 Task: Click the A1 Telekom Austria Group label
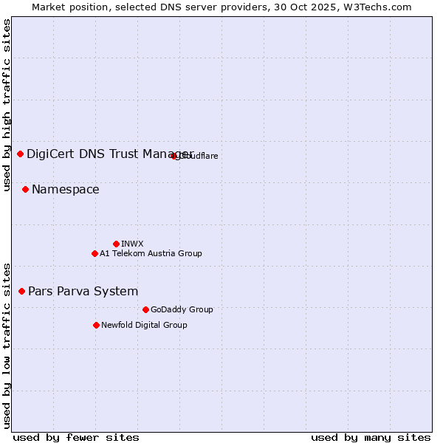point(151,253)
